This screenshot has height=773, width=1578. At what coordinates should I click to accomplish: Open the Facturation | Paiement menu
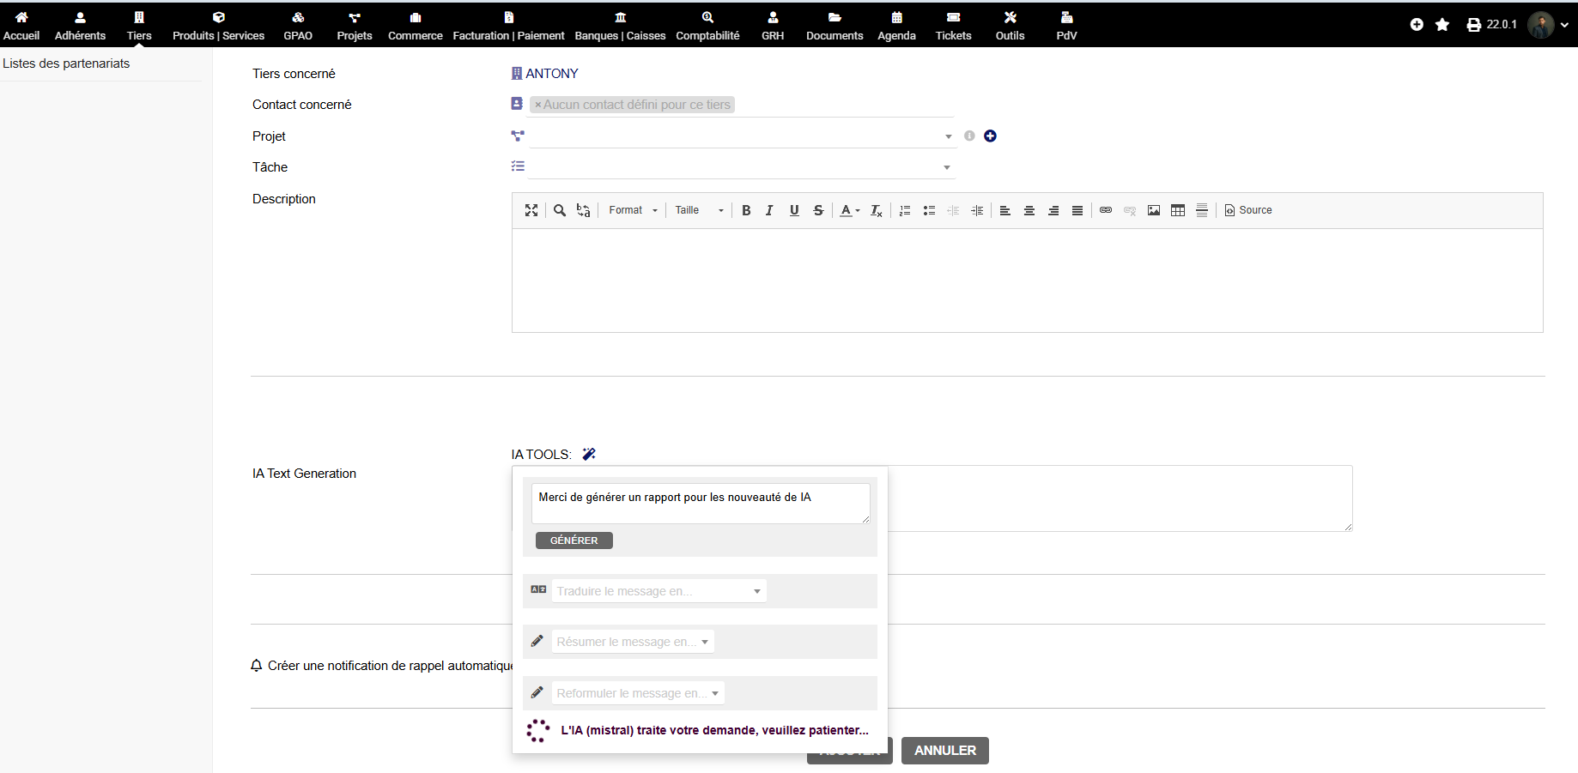click(x=508, y=26)
